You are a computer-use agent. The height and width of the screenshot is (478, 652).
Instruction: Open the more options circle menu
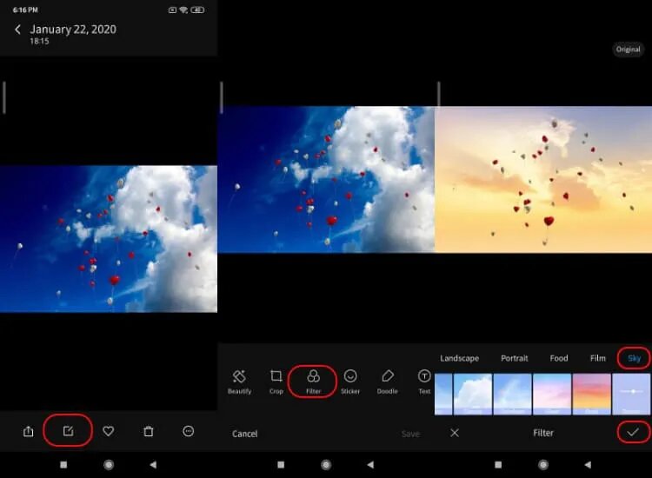pyautogui.click(x=189, y=431)
